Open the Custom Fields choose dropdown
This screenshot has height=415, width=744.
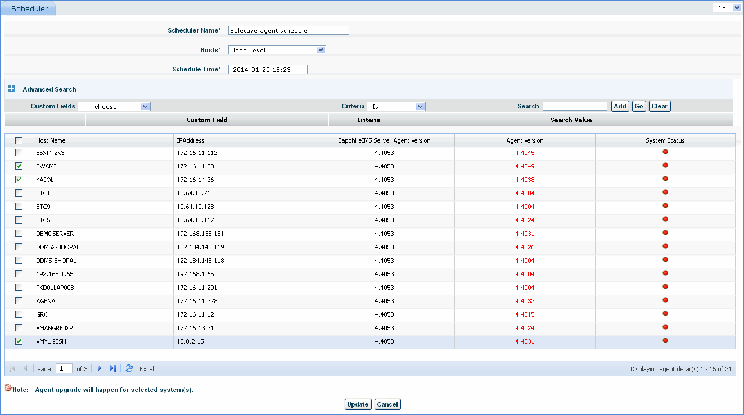114,106
